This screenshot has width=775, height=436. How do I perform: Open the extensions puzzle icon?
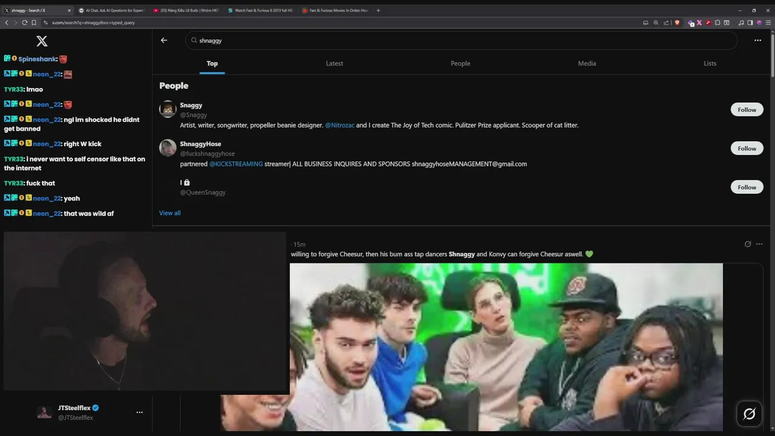click(x=717, y=22)
